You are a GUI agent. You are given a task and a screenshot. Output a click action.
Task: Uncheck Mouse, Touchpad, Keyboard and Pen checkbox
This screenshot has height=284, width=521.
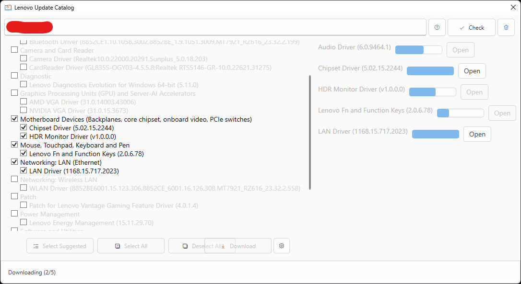click(x=14, y=145)
